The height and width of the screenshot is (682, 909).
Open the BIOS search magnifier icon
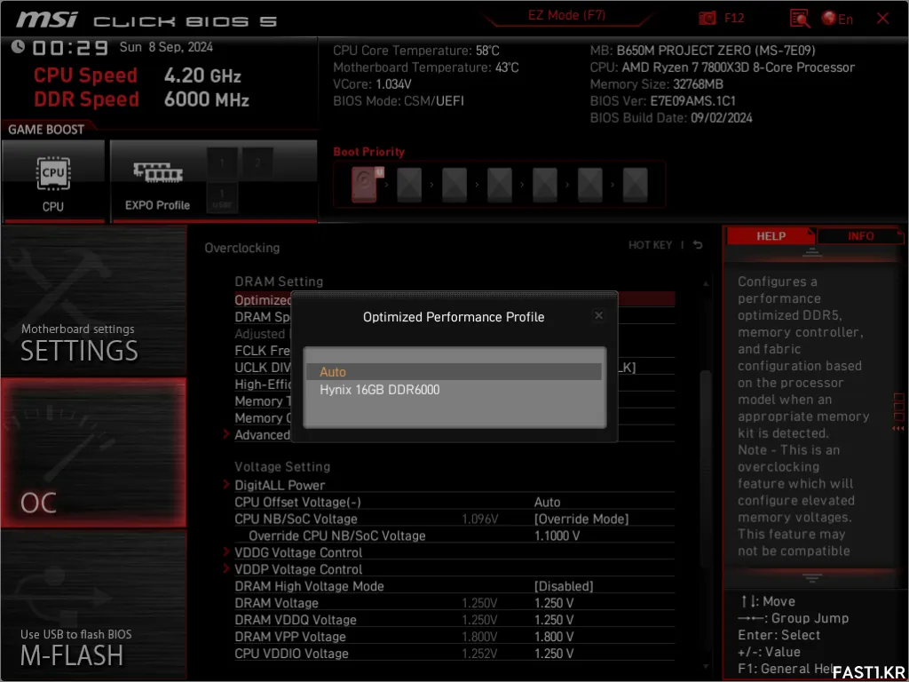(x=800, y=19)
